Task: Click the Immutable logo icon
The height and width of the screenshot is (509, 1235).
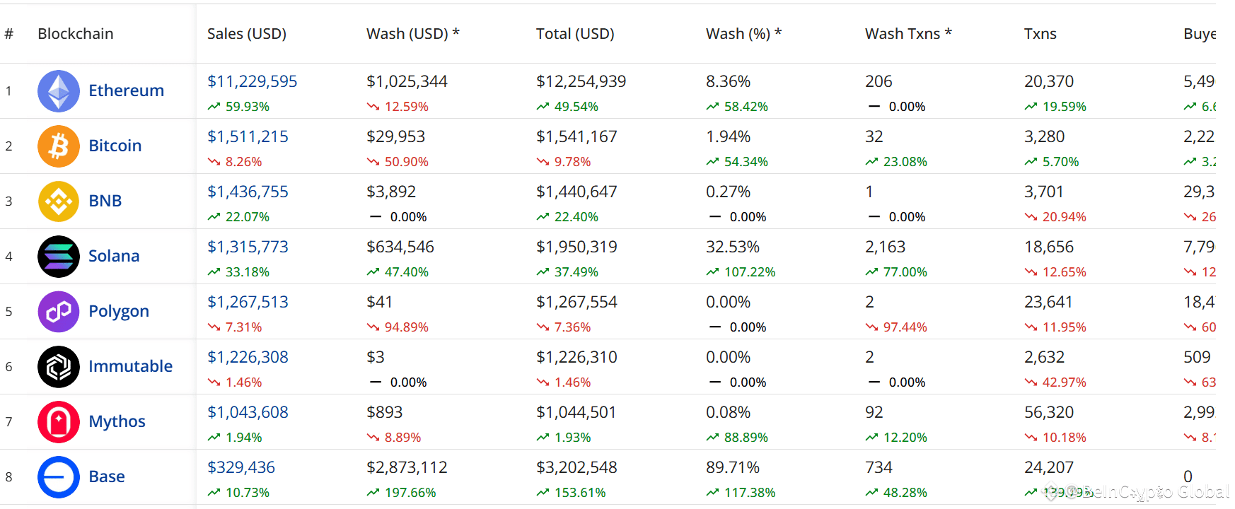Action: pos(59,367)
